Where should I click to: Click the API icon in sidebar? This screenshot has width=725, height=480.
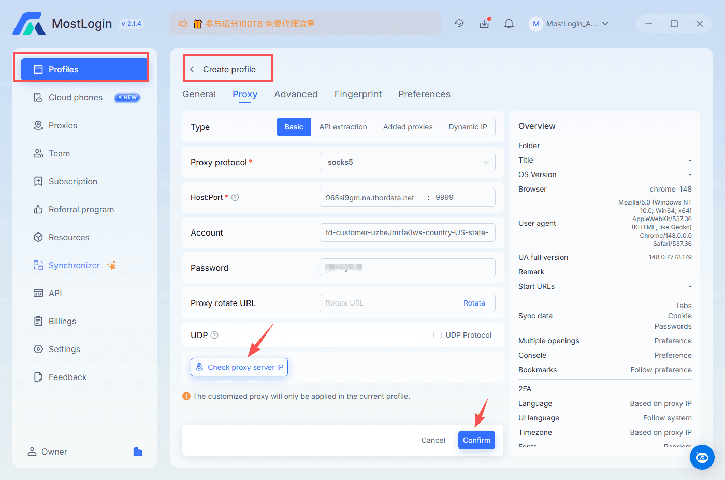38,293
